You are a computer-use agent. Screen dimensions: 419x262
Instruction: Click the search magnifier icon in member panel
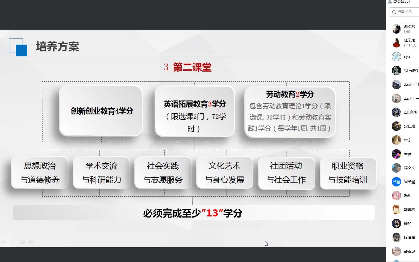pyautogui.click(x=394, y=12)
